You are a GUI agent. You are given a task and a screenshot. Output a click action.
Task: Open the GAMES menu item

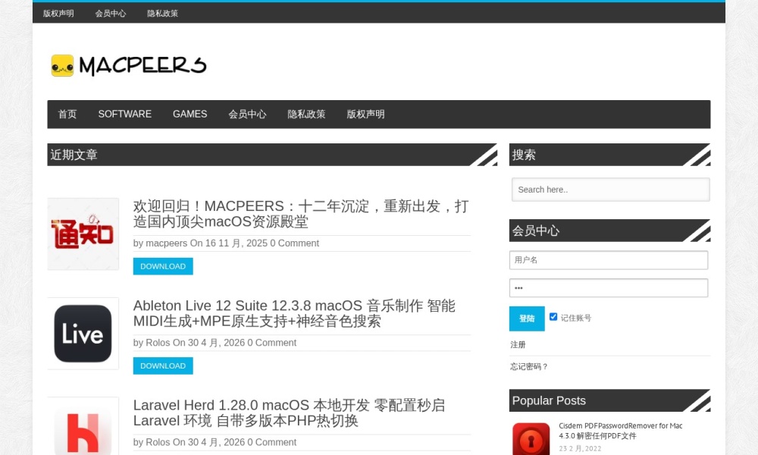(190, 114)
